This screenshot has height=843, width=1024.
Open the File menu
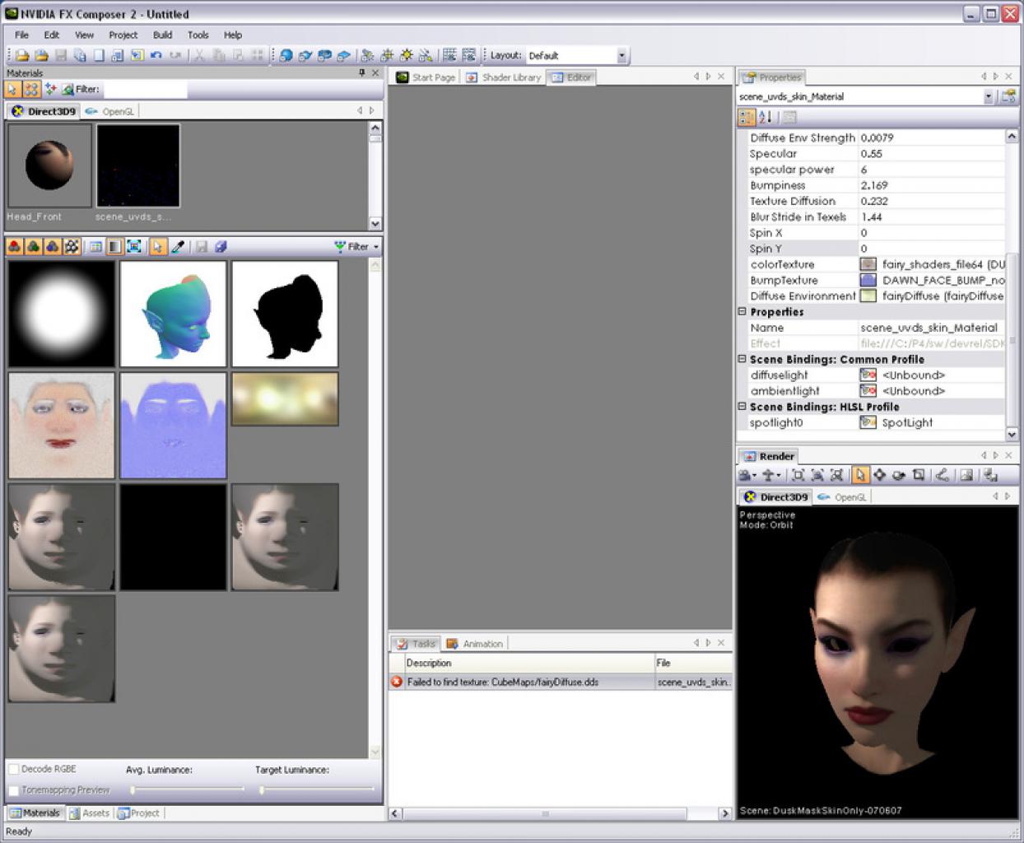(21, 35)
